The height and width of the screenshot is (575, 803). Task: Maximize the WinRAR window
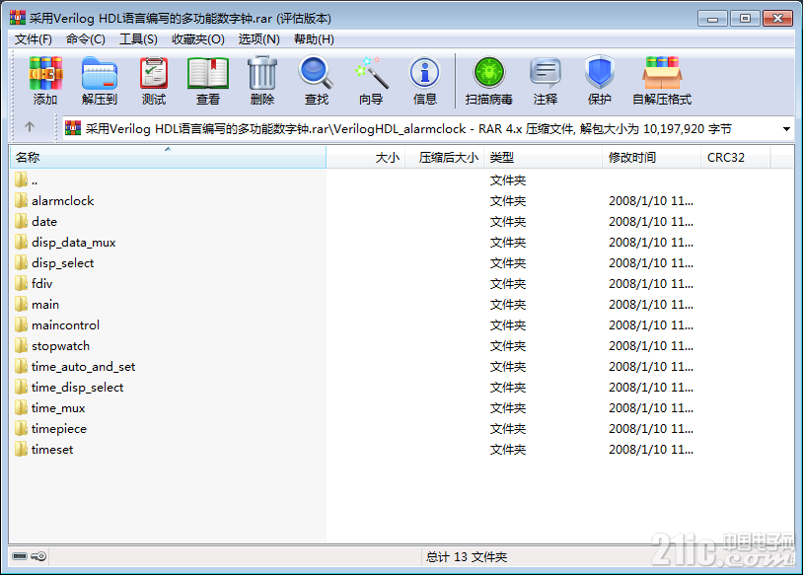point(745,19)
